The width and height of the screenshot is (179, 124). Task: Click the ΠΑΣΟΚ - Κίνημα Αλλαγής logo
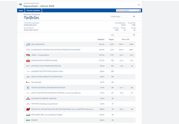coord(28,55)
